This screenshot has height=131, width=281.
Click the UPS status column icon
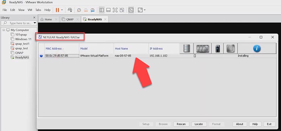point(218,48)
